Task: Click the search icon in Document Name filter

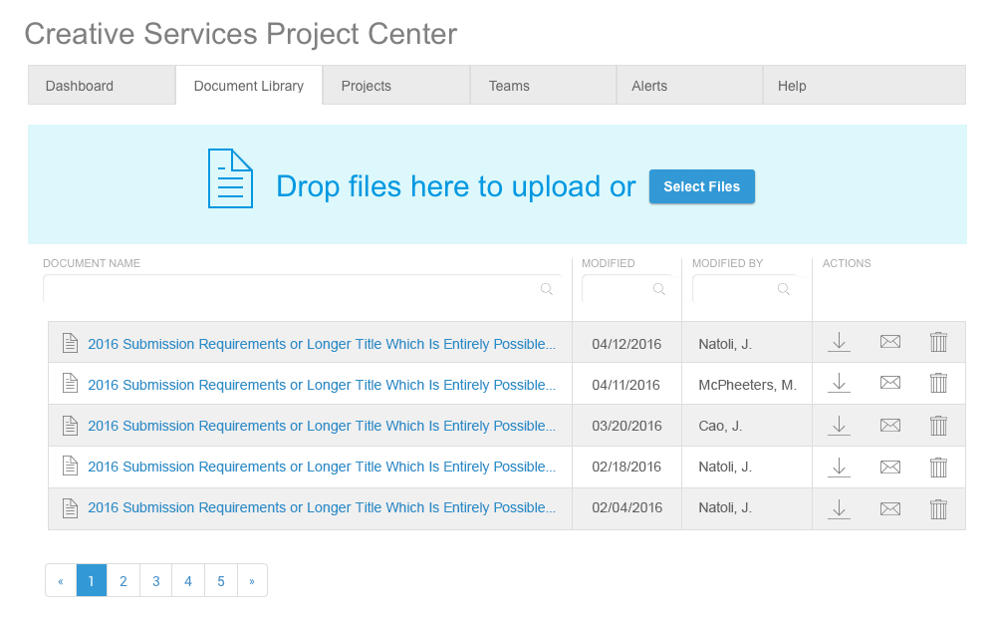Action: point(547,289)
